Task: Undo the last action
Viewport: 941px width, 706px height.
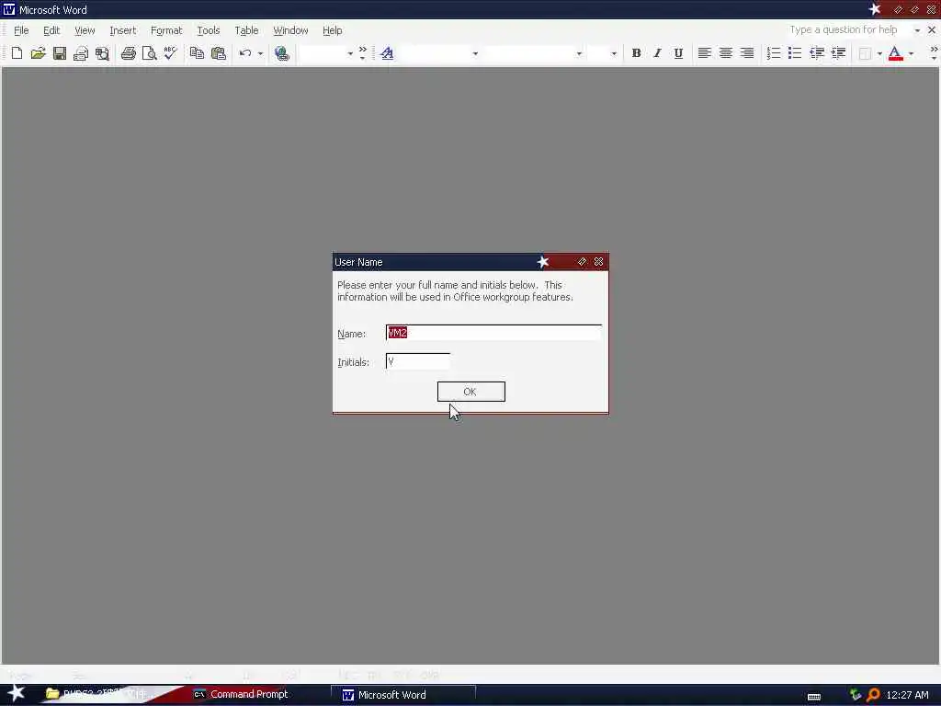Action: (244, 53)
